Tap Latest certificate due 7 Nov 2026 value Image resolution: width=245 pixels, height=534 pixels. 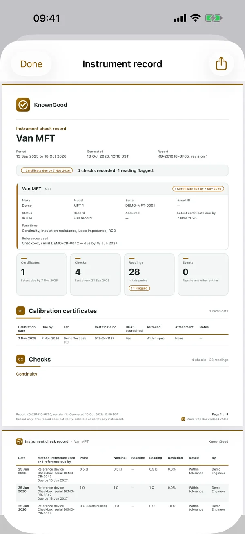(187, 218)
